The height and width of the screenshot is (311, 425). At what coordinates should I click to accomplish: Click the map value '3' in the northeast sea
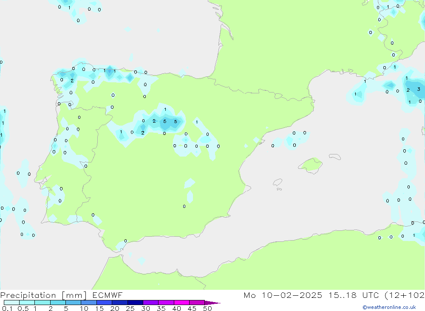pyautogui.click(x=419, y=89)
